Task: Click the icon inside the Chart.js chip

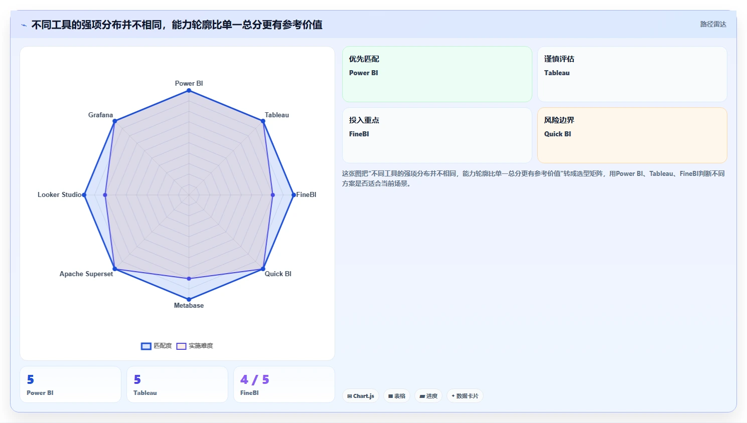Action: coord(350,396)
